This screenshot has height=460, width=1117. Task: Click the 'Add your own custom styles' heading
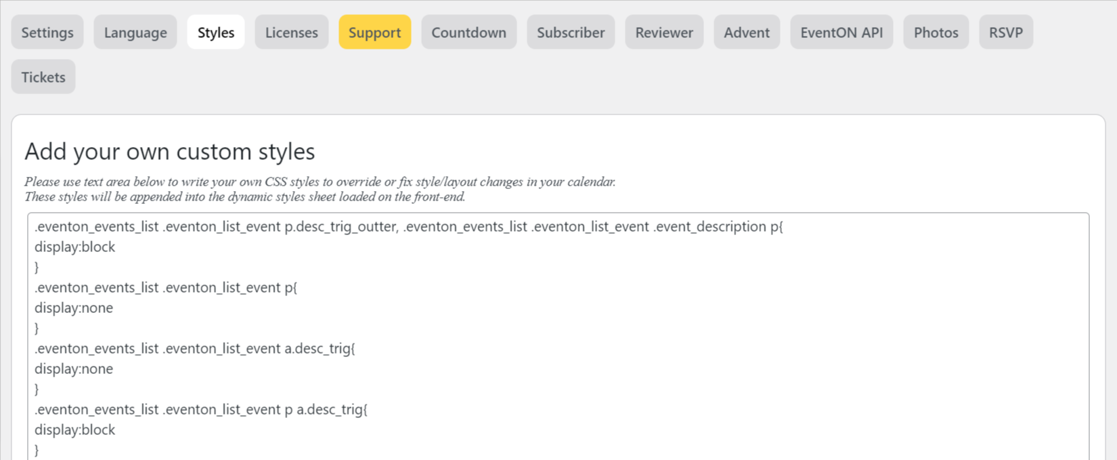[170, 151]
